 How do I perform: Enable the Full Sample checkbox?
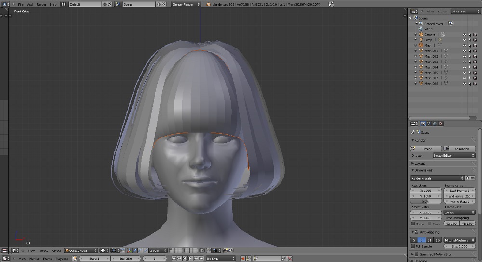coord(413,246)
